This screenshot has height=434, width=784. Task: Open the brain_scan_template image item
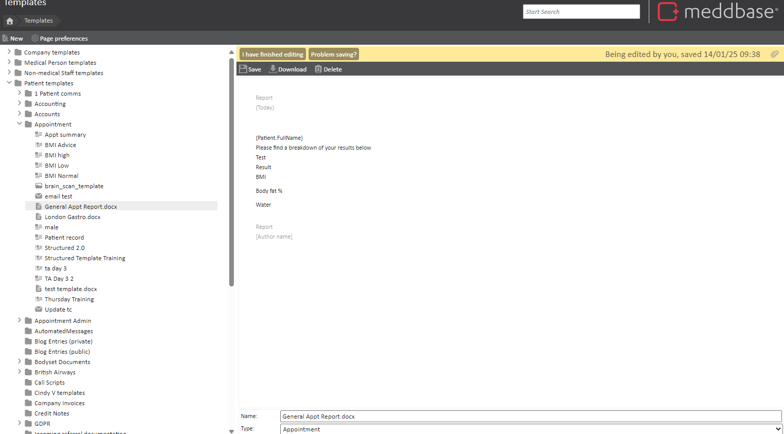[x=74, y=186]
